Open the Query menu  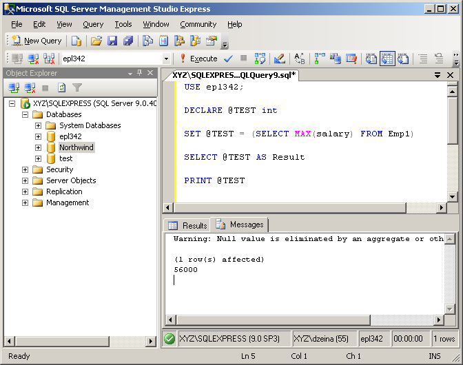[x=93, y=24]
